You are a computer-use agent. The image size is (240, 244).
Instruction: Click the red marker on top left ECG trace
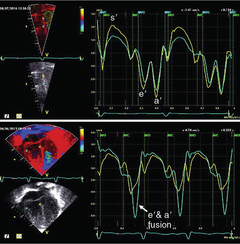click(18, 59)
